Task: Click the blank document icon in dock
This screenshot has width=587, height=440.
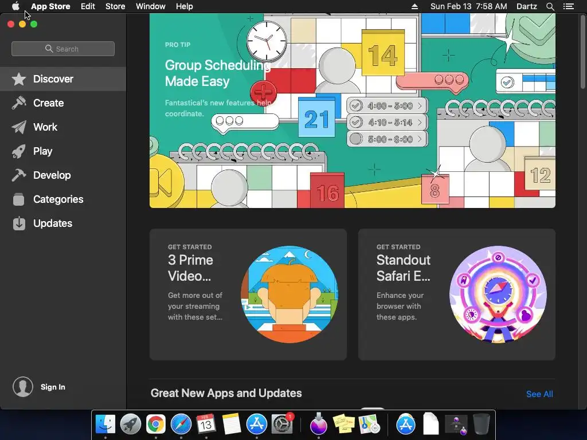Action: (431, 424)
